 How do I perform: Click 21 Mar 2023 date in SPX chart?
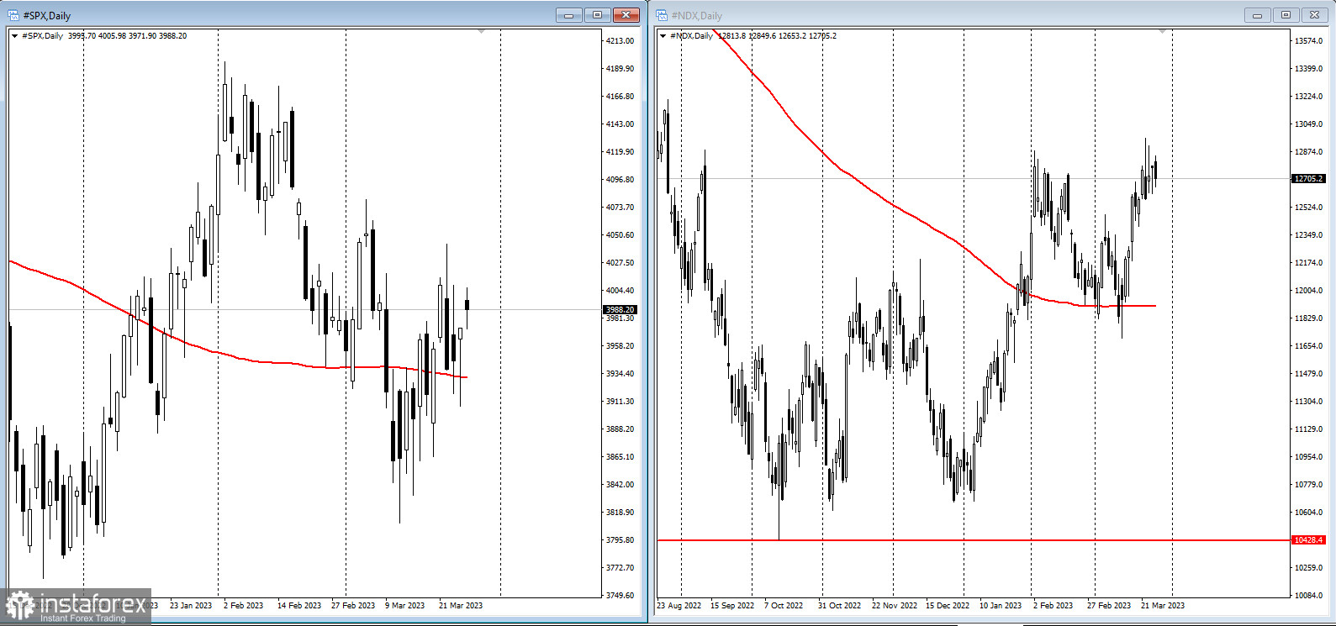pos(461,606)
